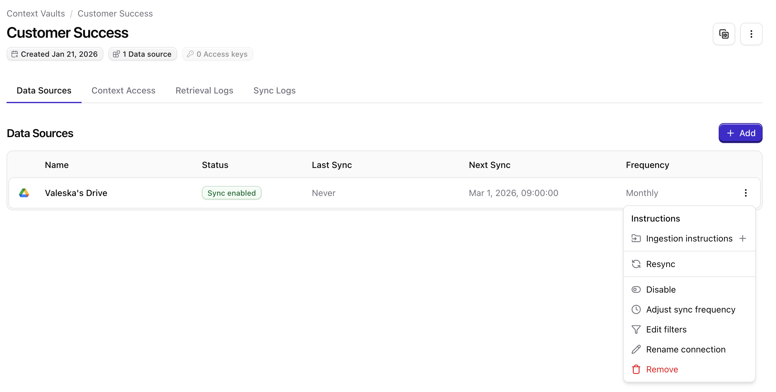Click the plus icon beside Ingestion instructions
Screen dimensions: 776x392
743,238
